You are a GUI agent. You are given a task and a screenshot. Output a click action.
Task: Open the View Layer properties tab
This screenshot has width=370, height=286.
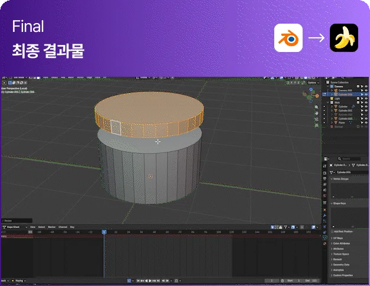(x=324, y=184)
